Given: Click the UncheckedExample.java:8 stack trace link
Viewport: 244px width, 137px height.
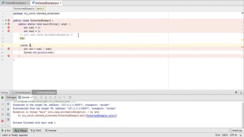Looking at the screenshot, I should click(101, 116).
